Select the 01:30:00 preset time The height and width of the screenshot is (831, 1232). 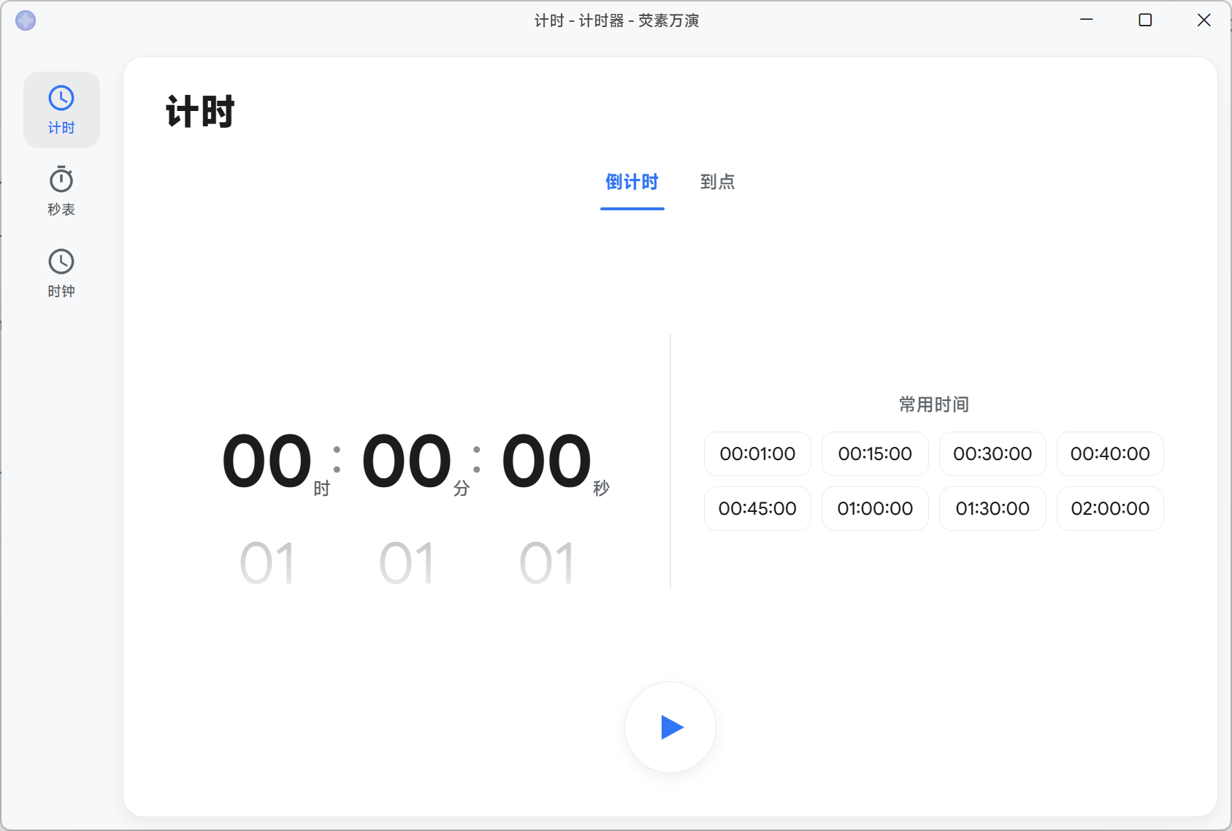point(992,508)
